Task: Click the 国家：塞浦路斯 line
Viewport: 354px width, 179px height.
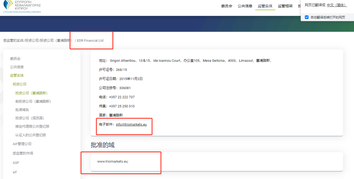Action: (111, 115)
